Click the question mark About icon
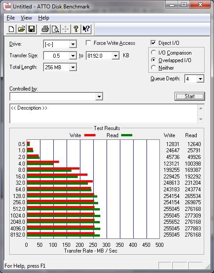Viewport: 214px width, 273px height. [76, 29]
